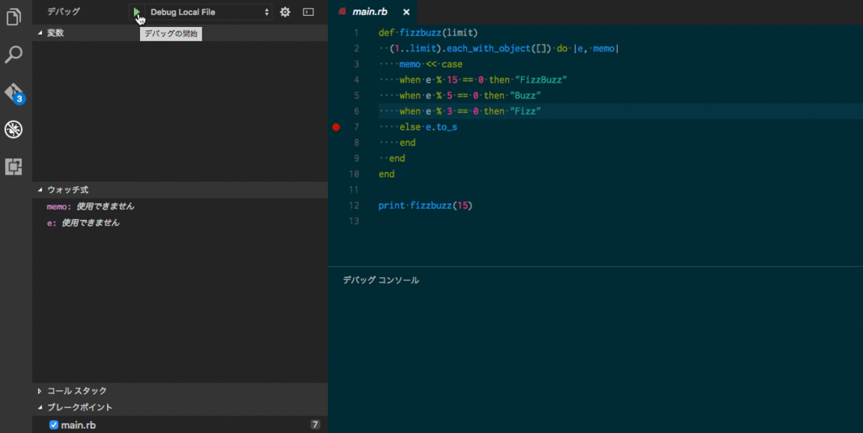
Task: Click memo << case on line 3
Action: point(431,64)
